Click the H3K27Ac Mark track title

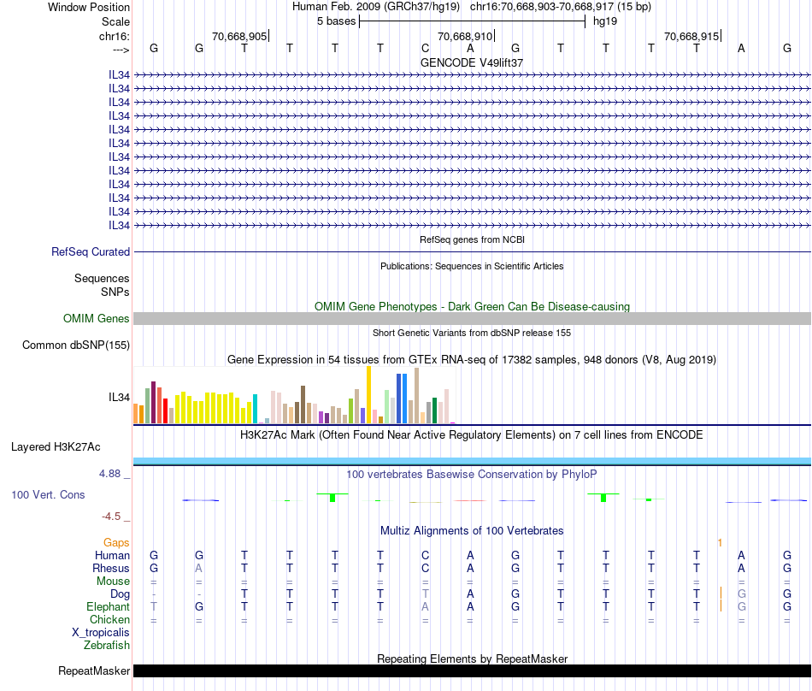(472, 435)
